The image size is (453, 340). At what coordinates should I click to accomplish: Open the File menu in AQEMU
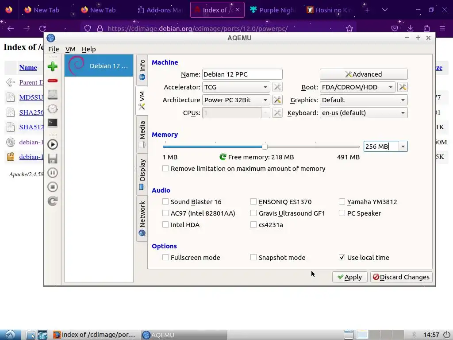point(54,49)
